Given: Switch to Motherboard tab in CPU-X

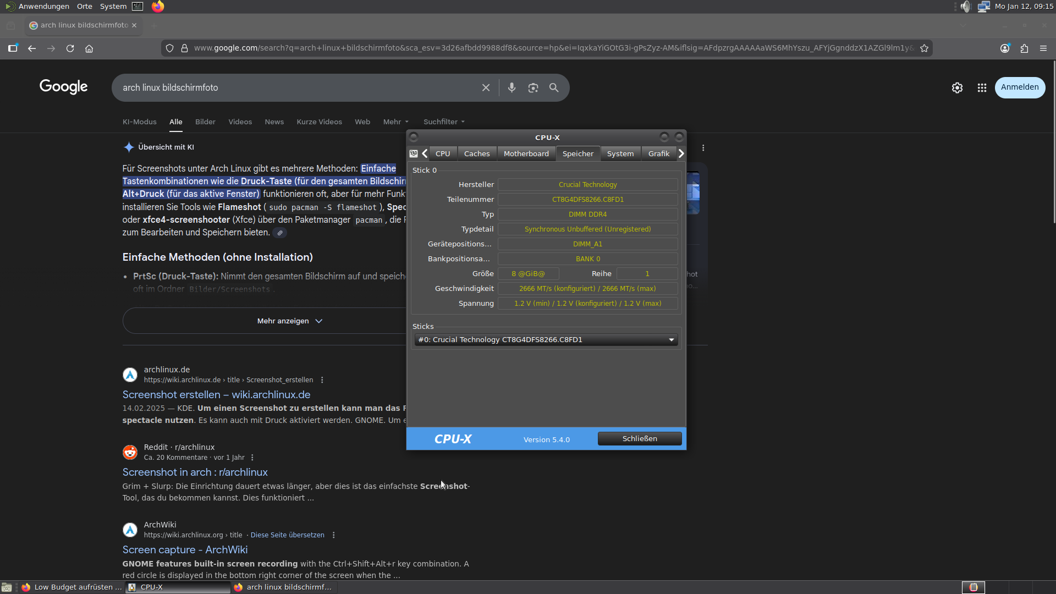Looking at the screenshot, I should pos(526,154).
